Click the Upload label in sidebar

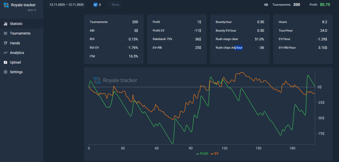[15, 62]
